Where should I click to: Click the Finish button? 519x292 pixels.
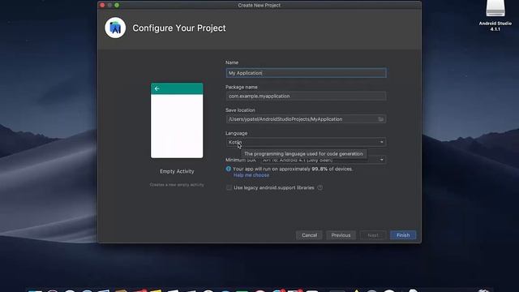pyautogui.click(x=403, y=235)
